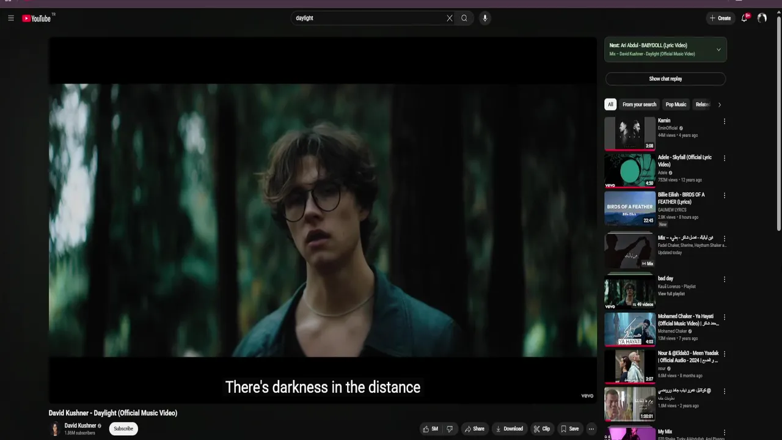Open Kamin video thumbnail

click(630, 134)
